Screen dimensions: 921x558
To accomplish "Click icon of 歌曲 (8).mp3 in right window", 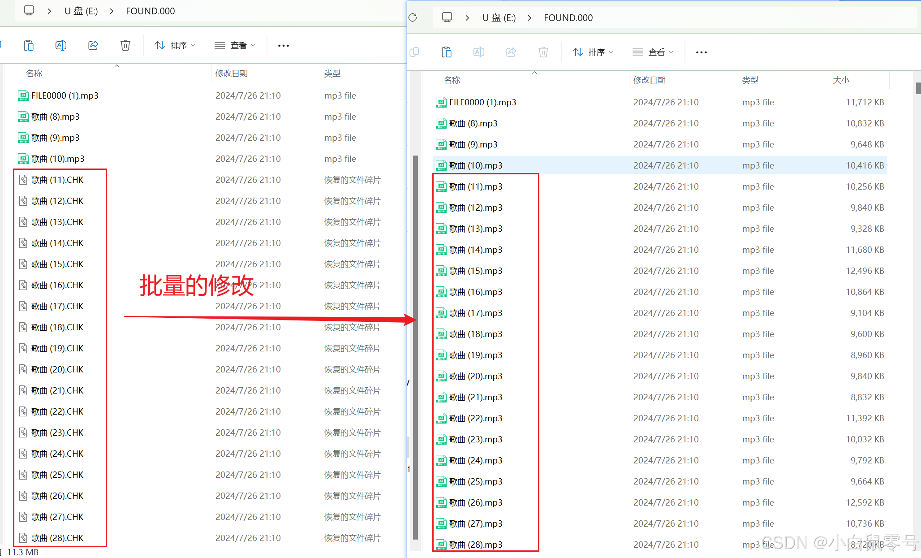I will pyautogui.click(x=441, y=123).
